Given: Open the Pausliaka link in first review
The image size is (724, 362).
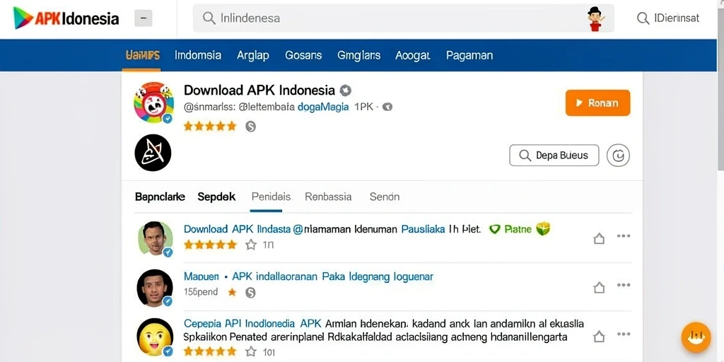Looking at the screenshot, I should click(423, 229).
